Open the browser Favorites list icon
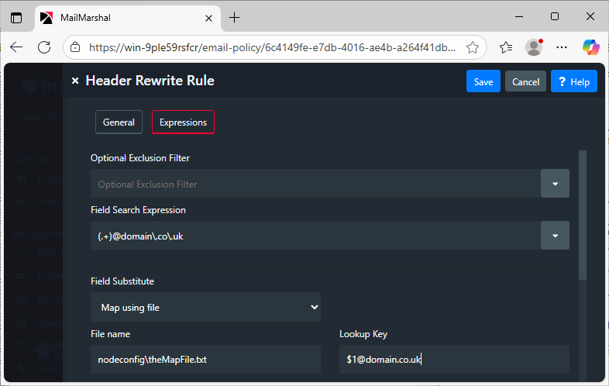Screen dimensions: 609x386 pyautogui.click(x=506, y=47)
